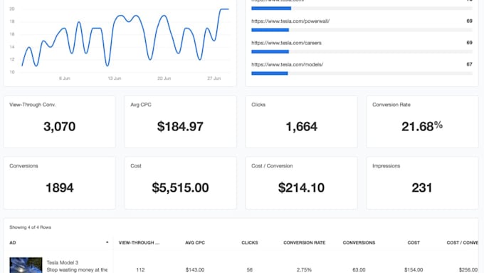Screen dimensions: 484x273
Task: Sort by CONVERSION RATE column header
Action: pyautogui.click(x=305, y=242)
